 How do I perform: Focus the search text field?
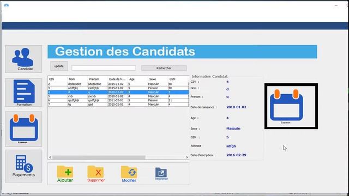104,68
